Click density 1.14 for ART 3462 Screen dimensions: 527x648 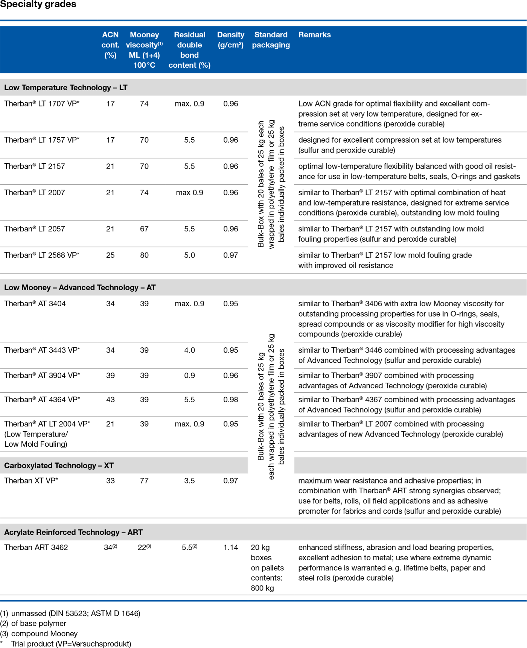231,548
